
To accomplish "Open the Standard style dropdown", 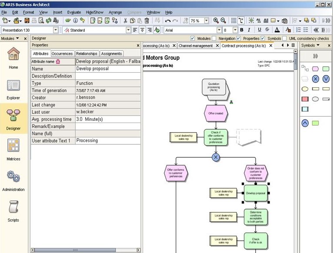I will coord(128,30).
